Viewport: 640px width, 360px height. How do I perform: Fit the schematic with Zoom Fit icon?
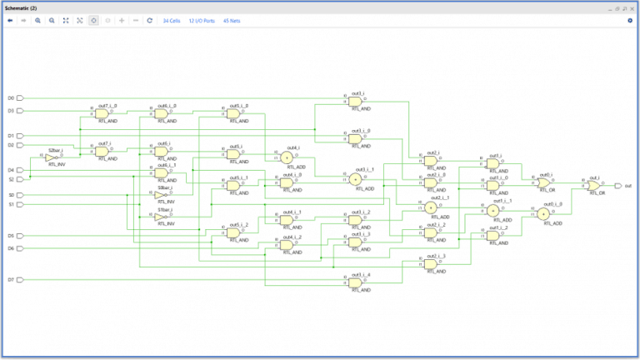click(66, 20)
